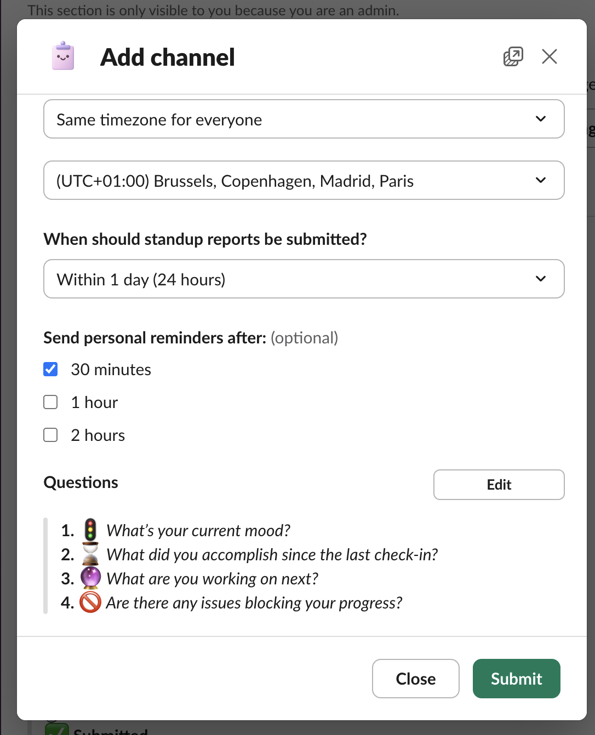Image resolution: width=595 pixels, height=735 pixels.
Task: Open the Same timezone for everyone dropdown
Action: (304, 119)
